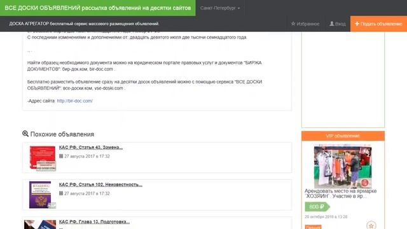
Task: Click the ДОСКА АГРЕГАТОР tagline text
Action: pyautogui.click(x=84, y=24)
